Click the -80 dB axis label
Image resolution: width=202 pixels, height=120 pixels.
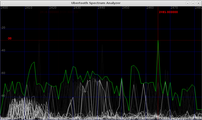click(3, 96)
